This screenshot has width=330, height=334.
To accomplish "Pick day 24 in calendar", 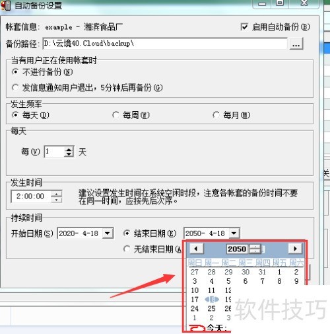I will click(x=195, y=309).
